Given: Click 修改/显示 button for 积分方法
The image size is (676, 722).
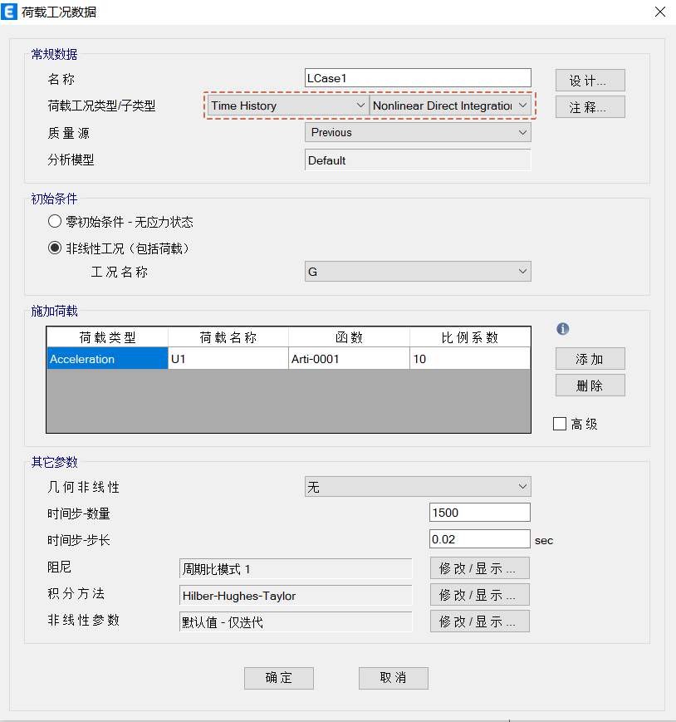Looking at the screenshot, I should click(x=479, y=595).
